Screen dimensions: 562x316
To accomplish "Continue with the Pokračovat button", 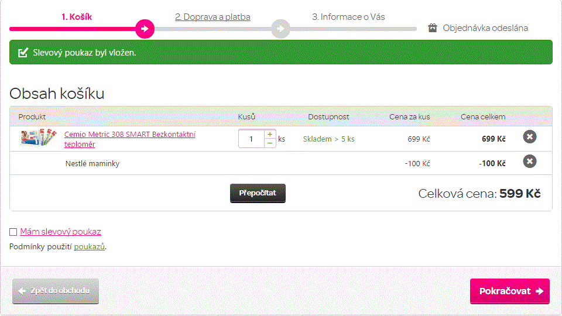I will point(509,291).
